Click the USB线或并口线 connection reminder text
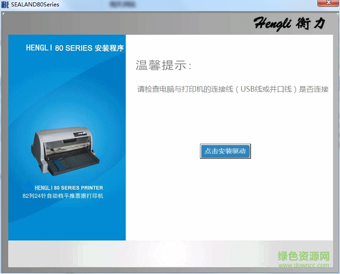This screenshot has width=340, height=274. (x=233, y=89)
